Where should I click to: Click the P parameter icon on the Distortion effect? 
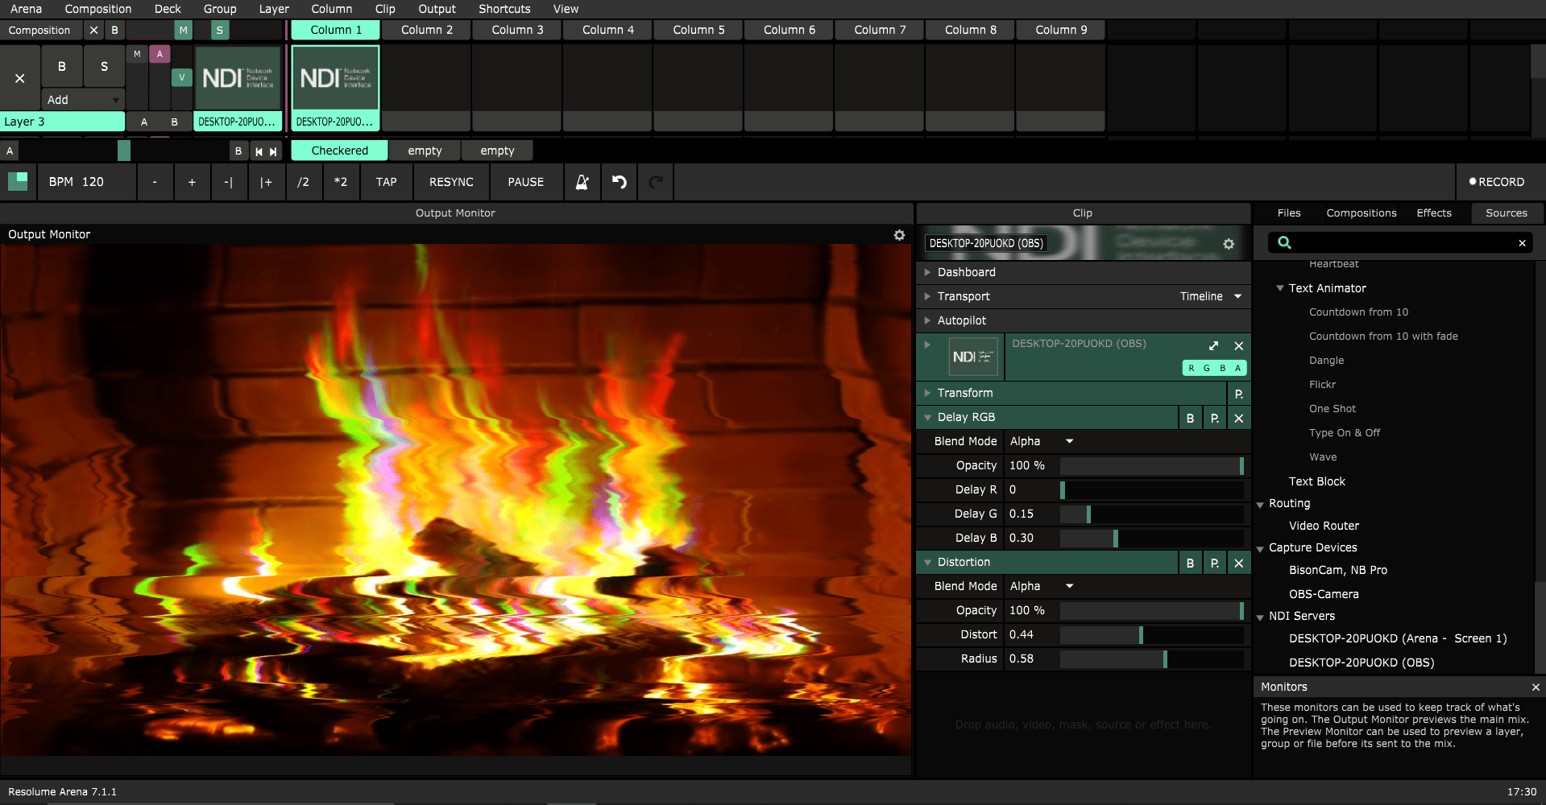[1214, 562]
